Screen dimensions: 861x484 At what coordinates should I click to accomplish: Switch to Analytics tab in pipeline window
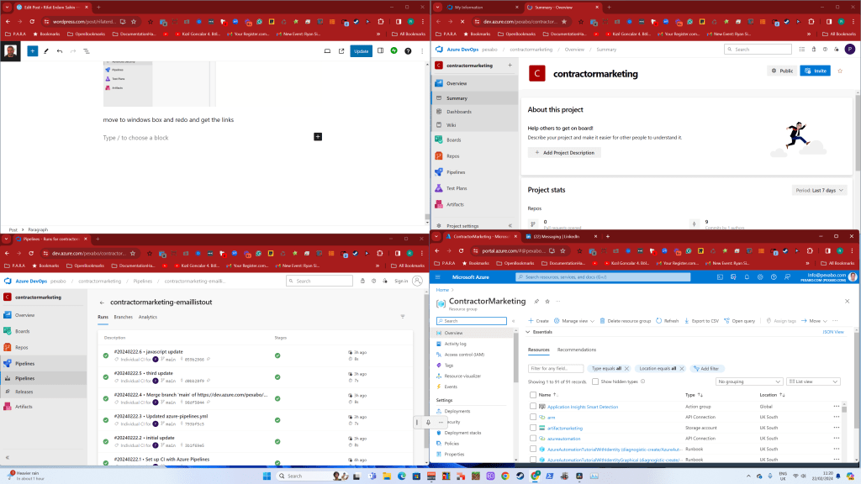148,317
